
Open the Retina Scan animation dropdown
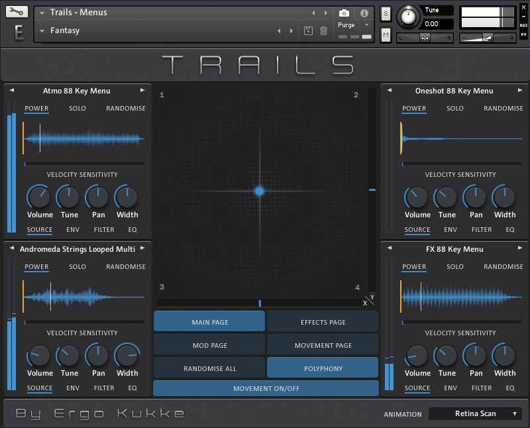tap(476, 413)
